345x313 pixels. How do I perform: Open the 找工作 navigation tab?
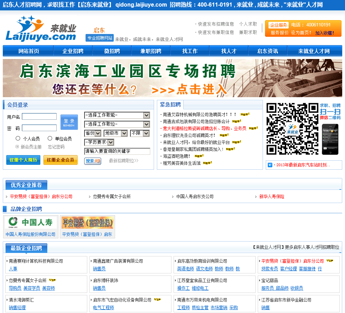point(190,51)
